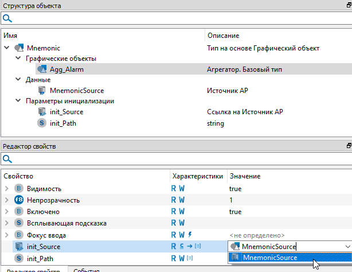
Task: Click the undock icon of Структура объекта panel
Action: coord(348,5)
